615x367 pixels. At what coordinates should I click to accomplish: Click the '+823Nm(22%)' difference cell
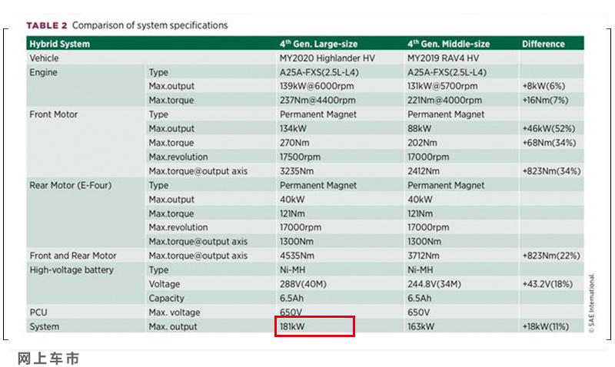[550, 256]
